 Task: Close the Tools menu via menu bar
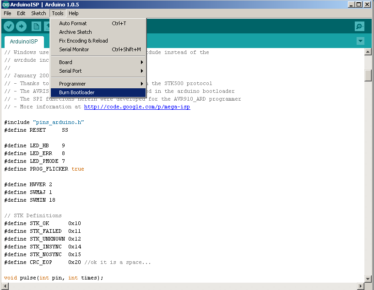coord(58,13)
